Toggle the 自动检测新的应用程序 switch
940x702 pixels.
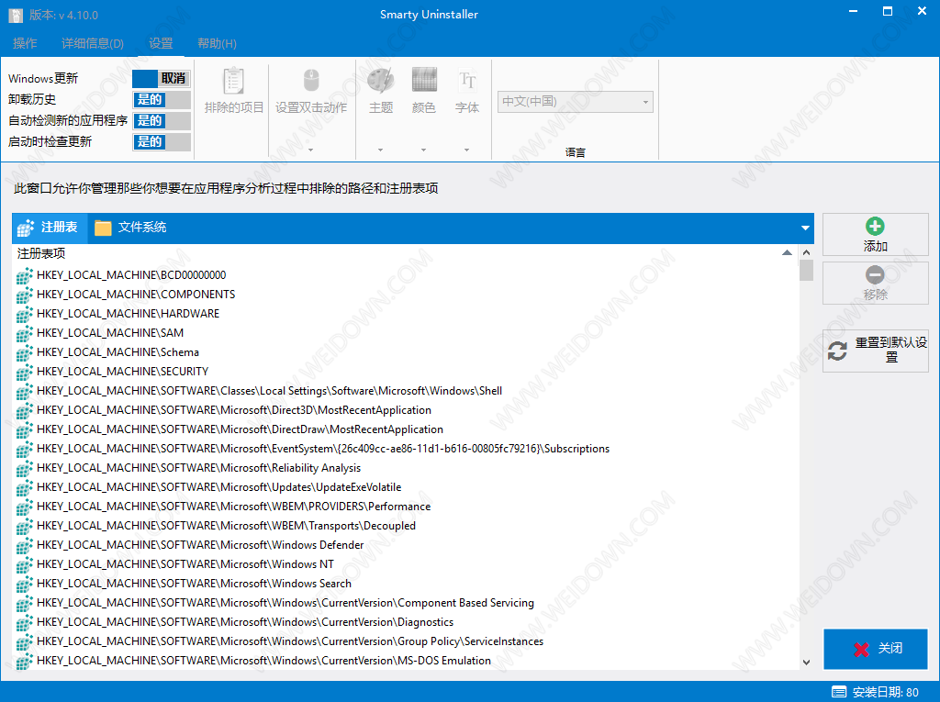coord(162,120)
